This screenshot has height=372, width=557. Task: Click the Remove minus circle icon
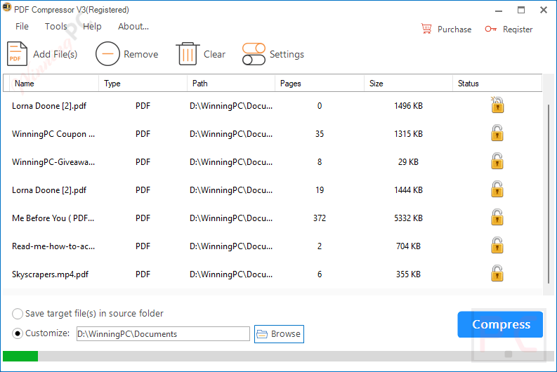click(x=107, y=54)
